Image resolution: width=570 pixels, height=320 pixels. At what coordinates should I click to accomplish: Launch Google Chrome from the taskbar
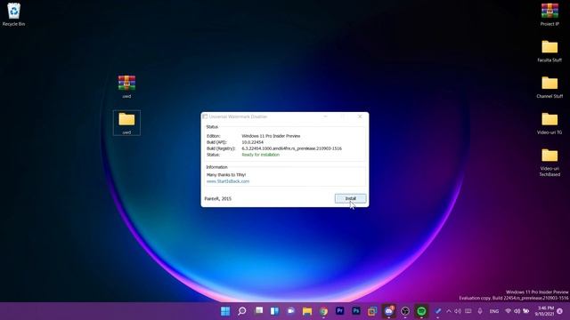(323, 311)
